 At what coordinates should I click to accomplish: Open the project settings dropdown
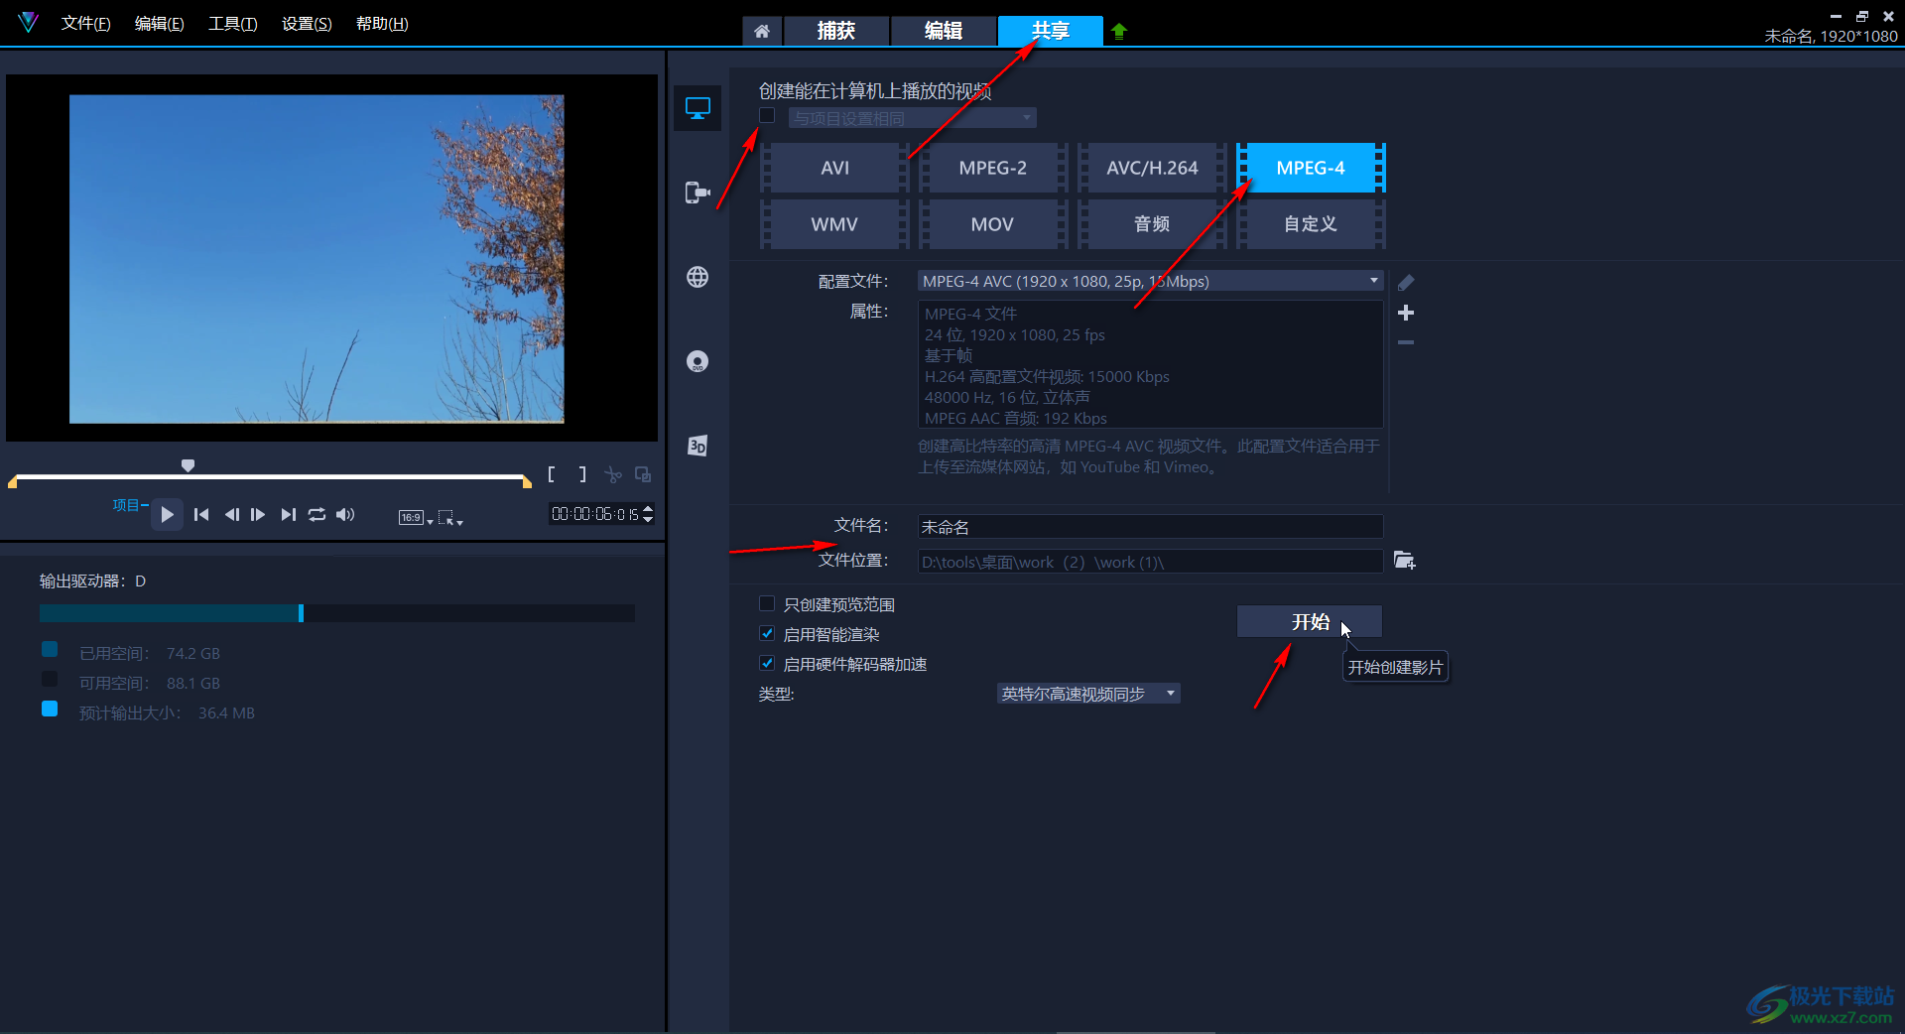click(x=913, y=118)
